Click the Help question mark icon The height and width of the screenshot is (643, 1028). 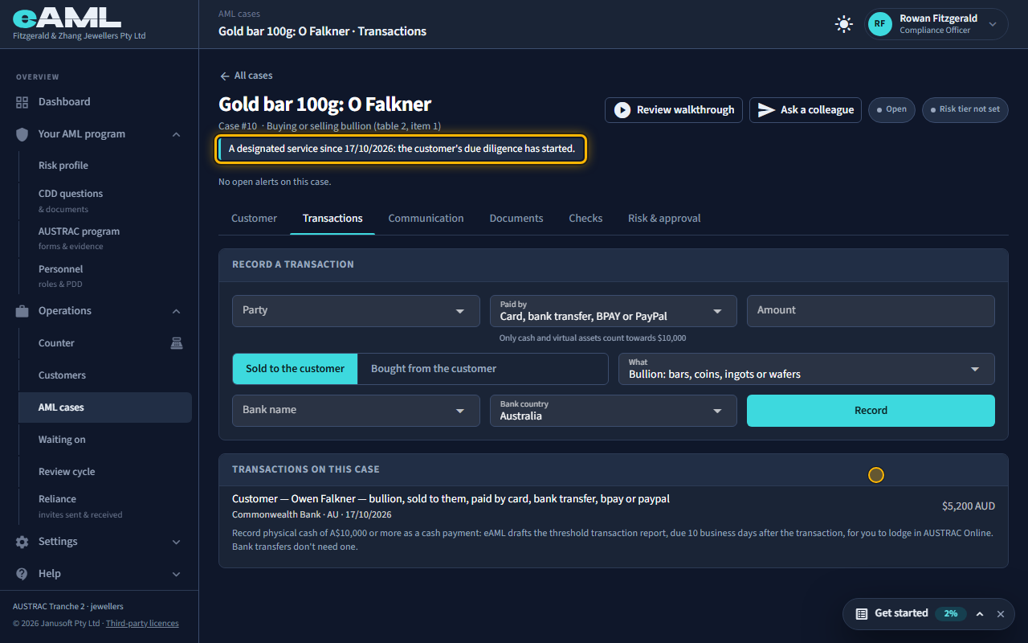click(x=22, y=574)
